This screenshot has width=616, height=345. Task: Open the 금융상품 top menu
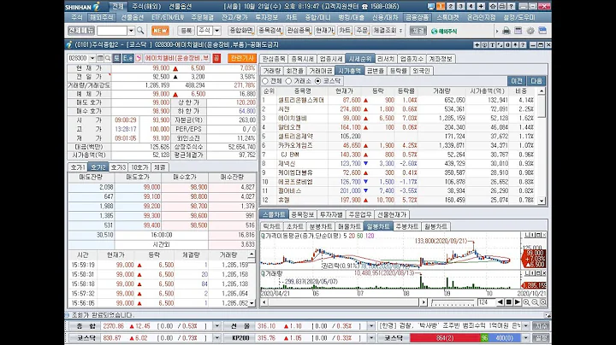(418, 17)
